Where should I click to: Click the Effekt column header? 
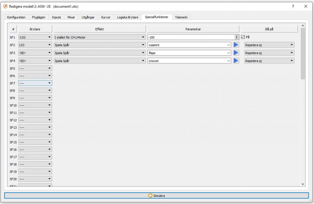(x=100, y=29)
